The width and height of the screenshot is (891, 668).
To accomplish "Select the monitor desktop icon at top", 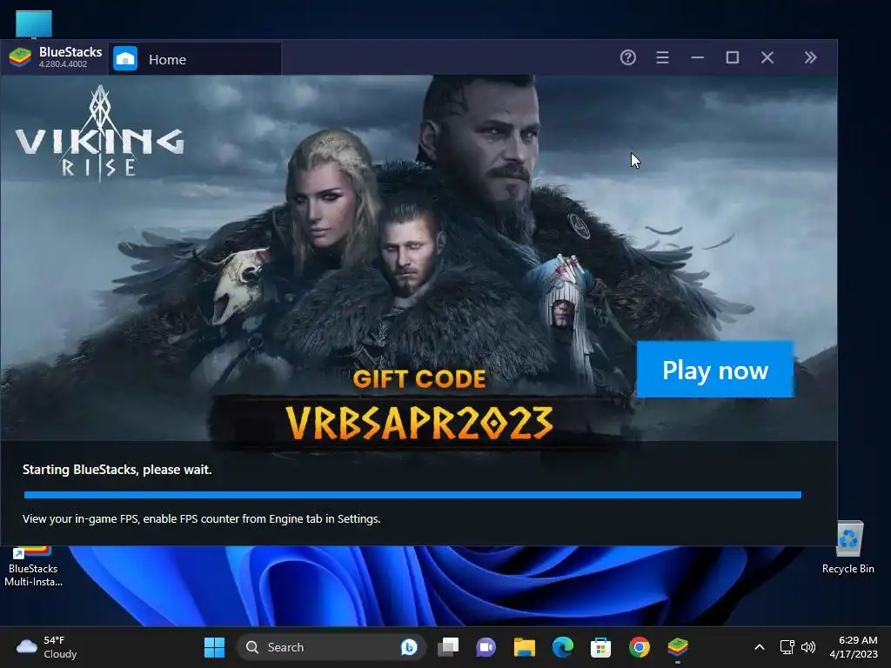I will tap(34, 24).
